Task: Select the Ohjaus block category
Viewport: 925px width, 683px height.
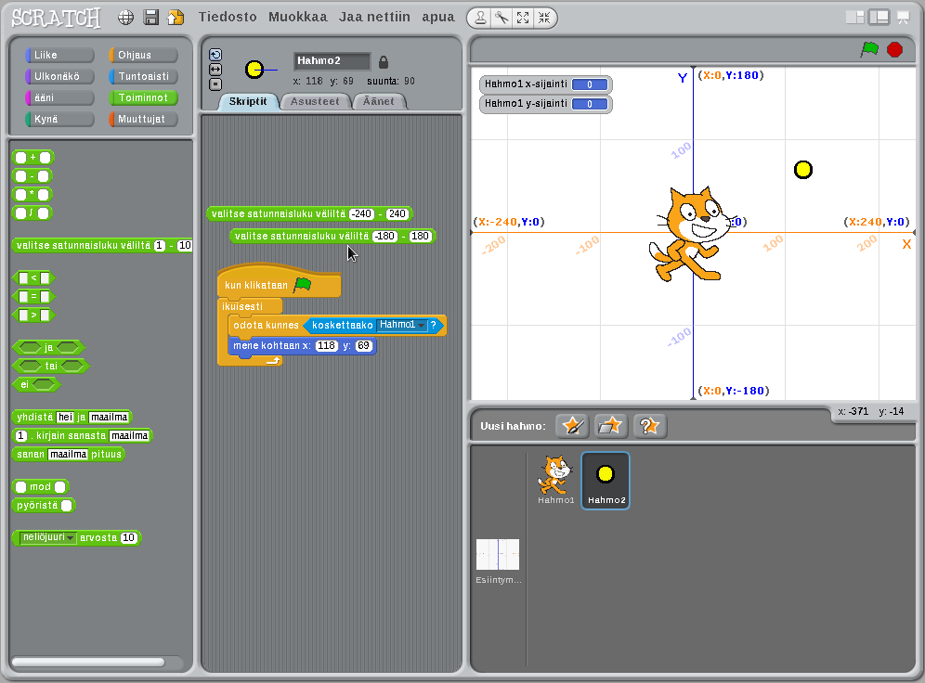Action: pos(143,55)
